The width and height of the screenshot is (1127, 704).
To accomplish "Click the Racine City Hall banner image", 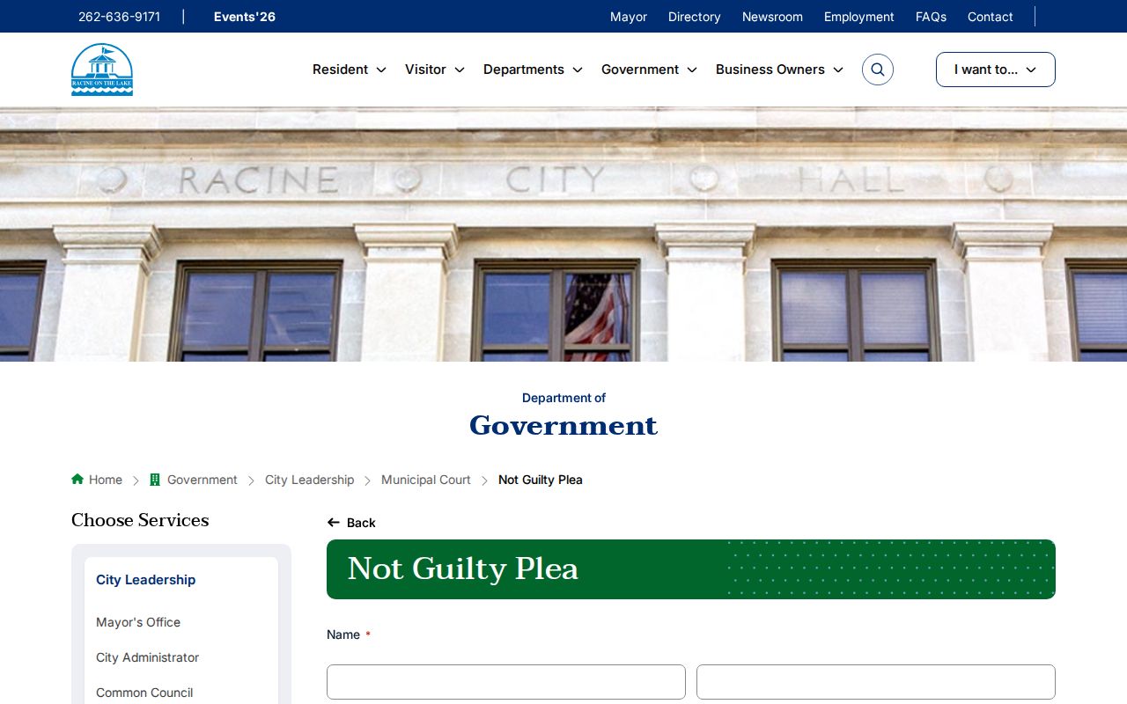I will click(x=563, y=234).
